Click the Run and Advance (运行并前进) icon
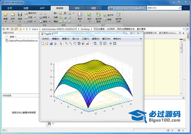The height and width of the screenshot is (134, 191). coord(98,14)
